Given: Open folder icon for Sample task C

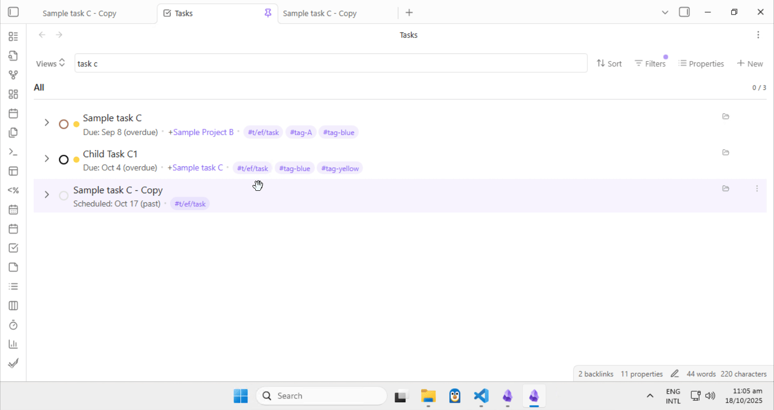Looking at the screenshot, I should point(725,116).
